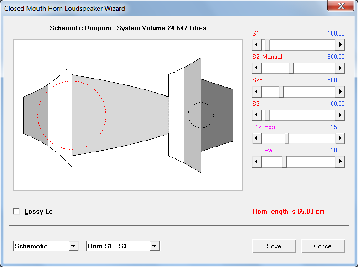Close the Horn Loudspeaker Wizard window
This screenshot has width=358, height=267.
341,6
